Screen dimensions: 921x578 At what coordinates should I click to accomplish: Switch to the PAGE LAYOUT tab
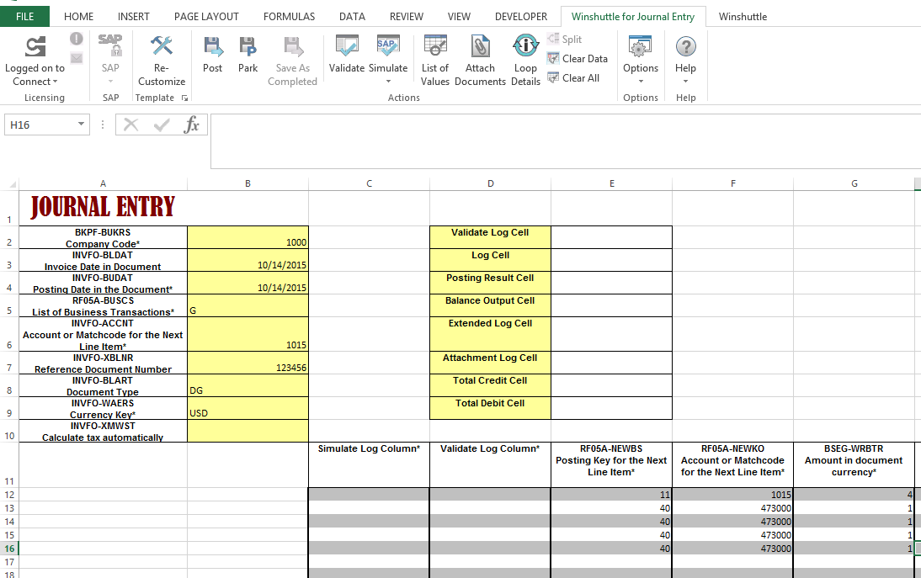tap(206, 17)
